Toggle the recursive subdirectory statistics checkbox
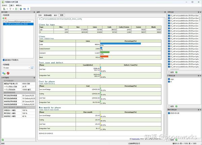The image size is (202, 145). tap(4, 60)
